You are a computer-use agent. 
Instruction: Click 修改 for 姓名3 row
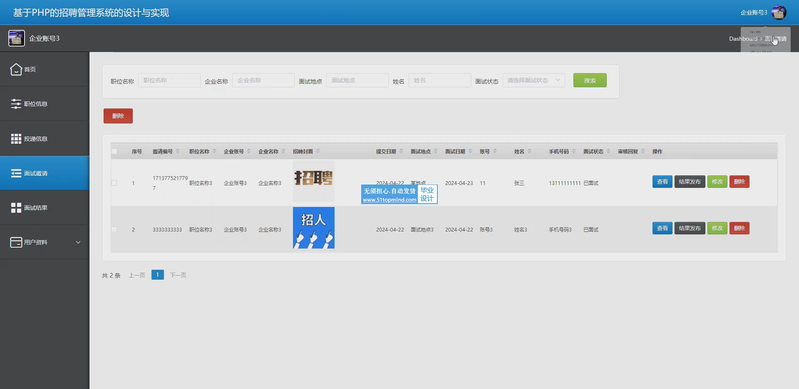[x=717, y=228]
